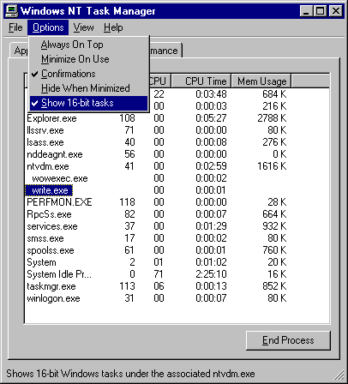Click the 1616 K memory usage cell
This screenshot has height=384, width=348.
(272, 166)
